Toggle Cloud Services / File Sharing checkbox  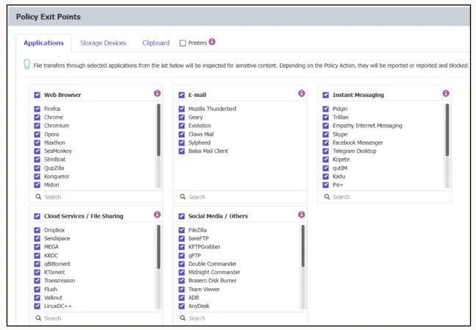(37, 216)
